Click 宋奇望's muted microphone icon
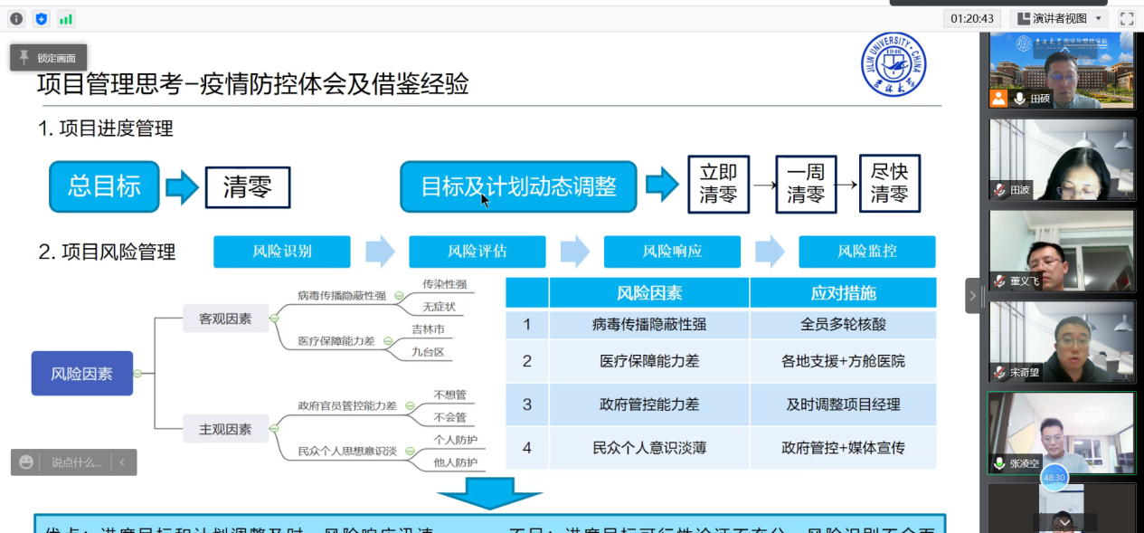Viewport: 1144px width, 533px height. click(x=999, y=372)
